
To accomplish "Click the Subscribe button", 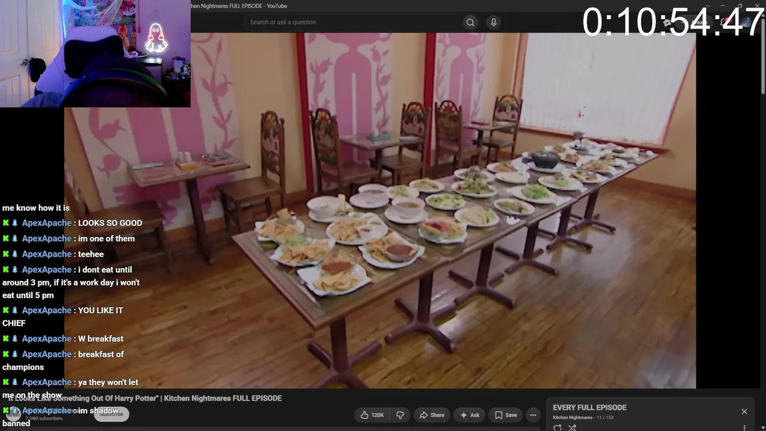I will pos(111,414).
